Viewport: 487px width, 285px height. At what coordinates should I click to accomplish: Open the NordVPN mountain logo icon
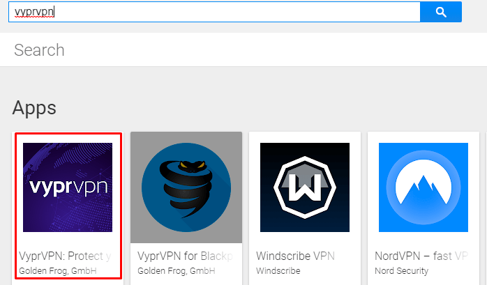(x=424, y=187)
